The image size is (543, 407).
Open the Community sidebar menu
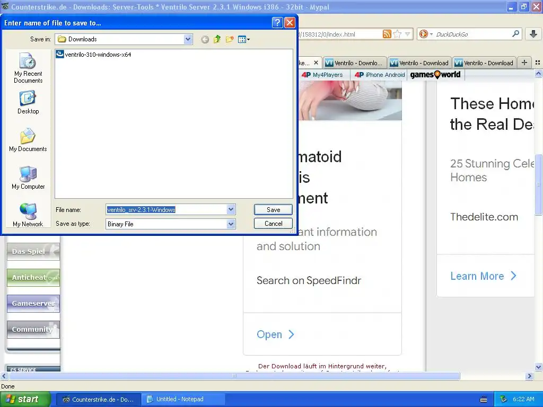pos(33,329)
